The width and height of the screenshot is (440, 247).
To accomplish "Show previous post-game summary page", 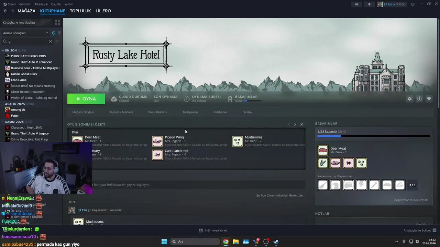I will tap(289, 125).
